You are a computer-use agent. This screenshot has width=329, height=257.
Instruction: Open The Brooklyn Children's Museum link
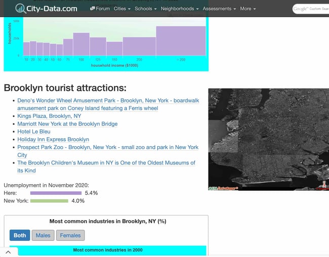[x=106, y=166]
